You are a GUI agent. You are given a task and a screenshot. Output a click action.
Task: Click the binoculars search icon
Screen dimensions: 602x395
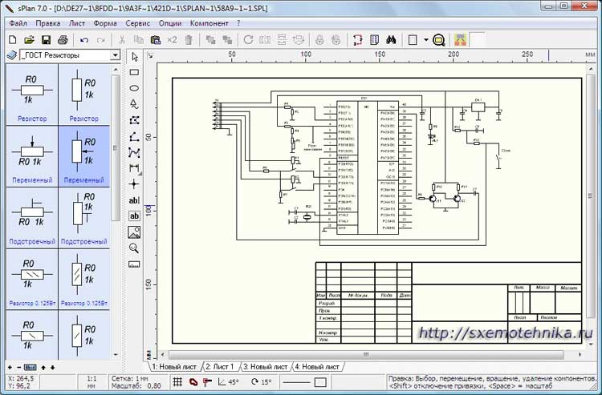tap(390, 39)
